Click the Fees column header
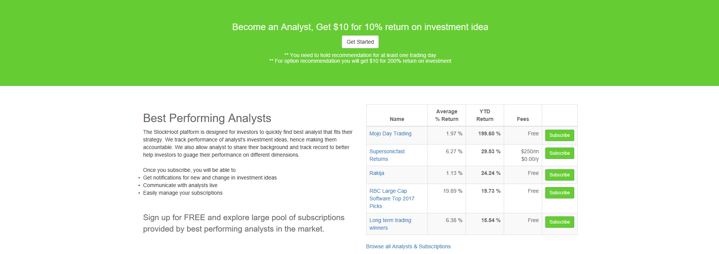 click(x=522, y=119)
